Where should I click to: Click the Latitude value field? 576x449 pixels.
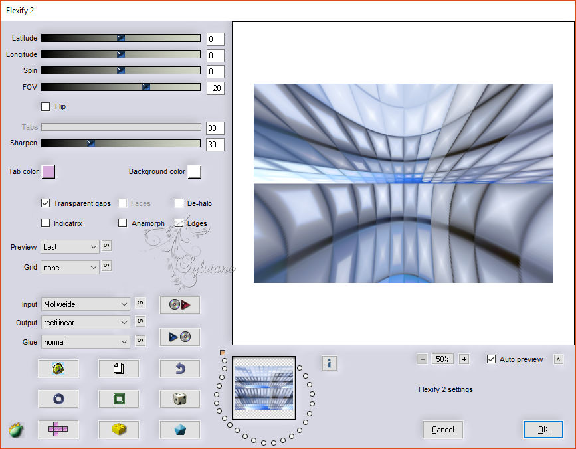click(215, 39)
